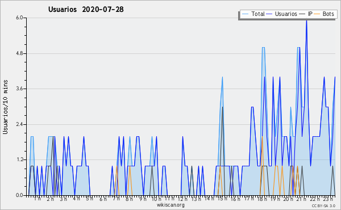Click the dark blue Usuarios legend line

point(269,14)
